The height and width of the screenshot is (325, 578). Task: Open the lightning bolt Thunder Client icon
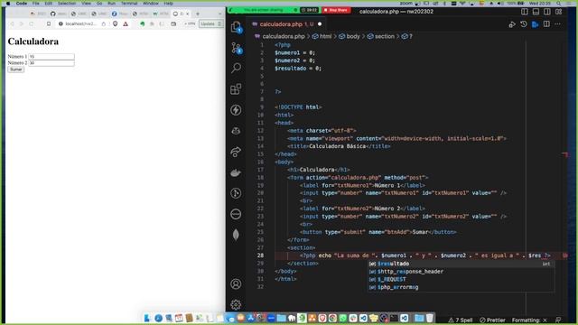click(x=236, y=110)
